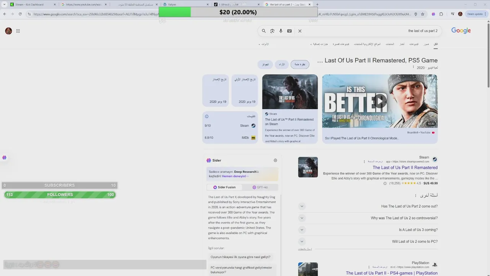Click the info icon in ratings card
The width and height of the screenshot is (490, 276).
point(207,117)
